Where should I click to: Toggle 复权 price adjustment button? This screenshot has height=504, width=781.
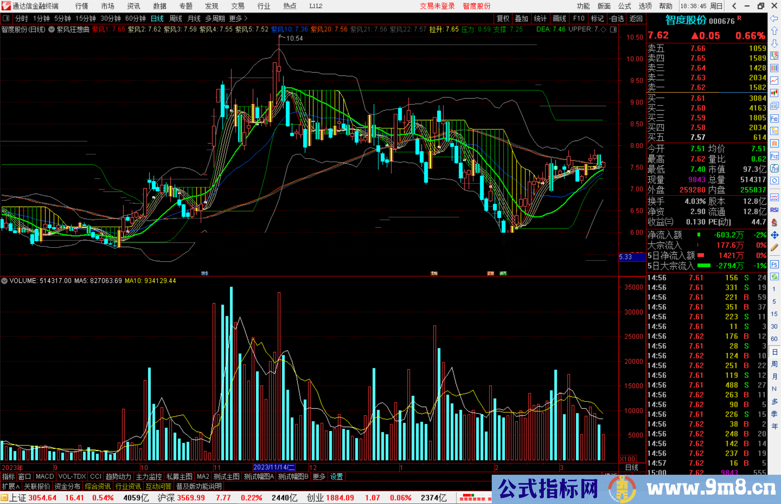[503, 18]
